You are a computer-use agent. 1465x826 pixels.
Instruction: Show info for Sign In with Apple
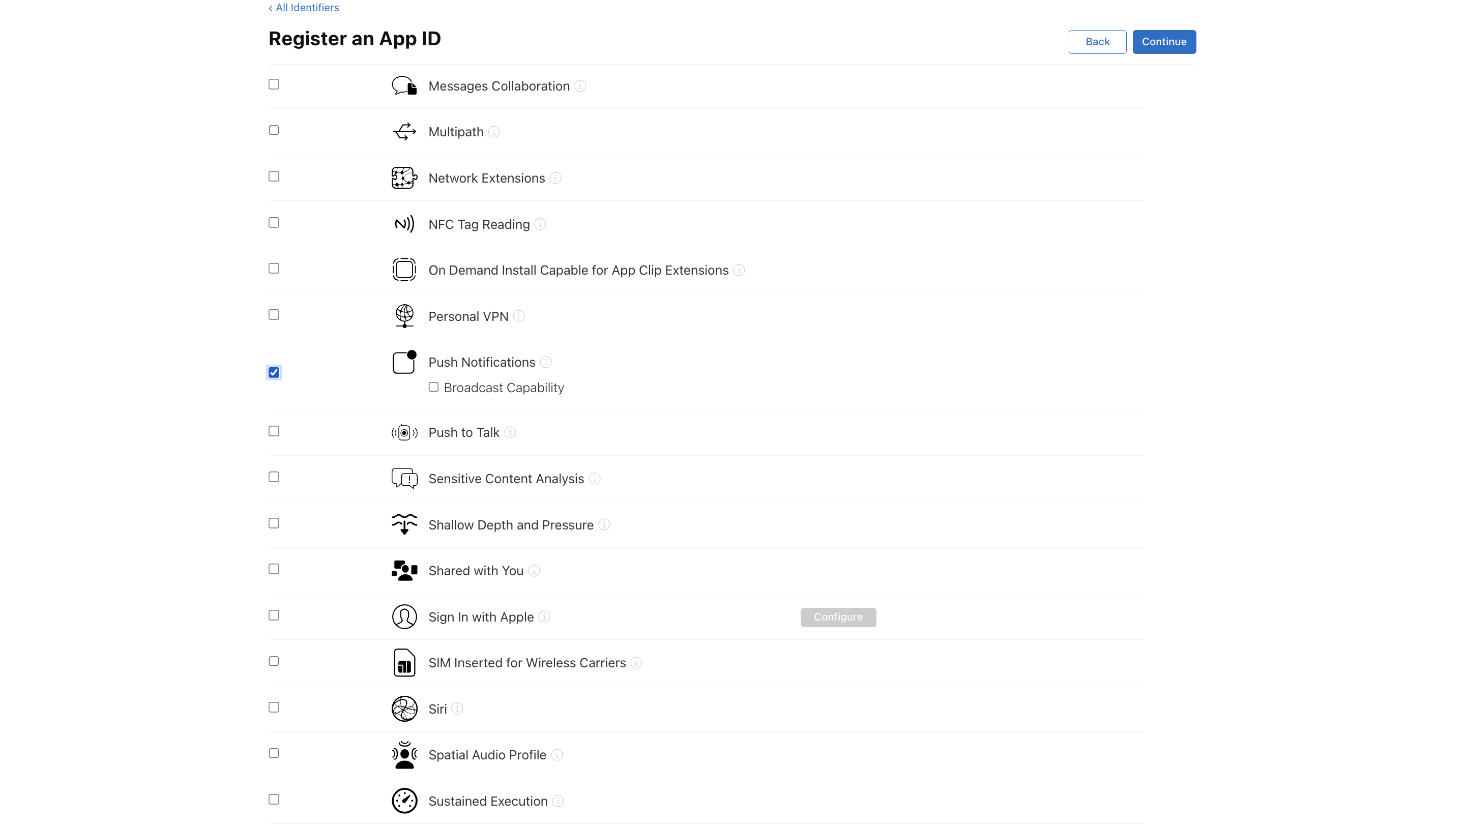(544, 617)
